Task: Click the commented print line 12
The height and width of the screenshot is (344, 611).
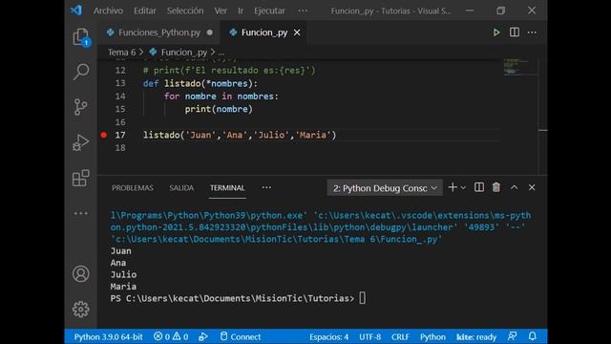Action: (229, 71)
